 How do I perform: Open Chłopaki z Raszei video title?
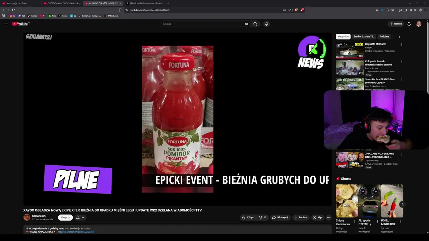(378, 63)
